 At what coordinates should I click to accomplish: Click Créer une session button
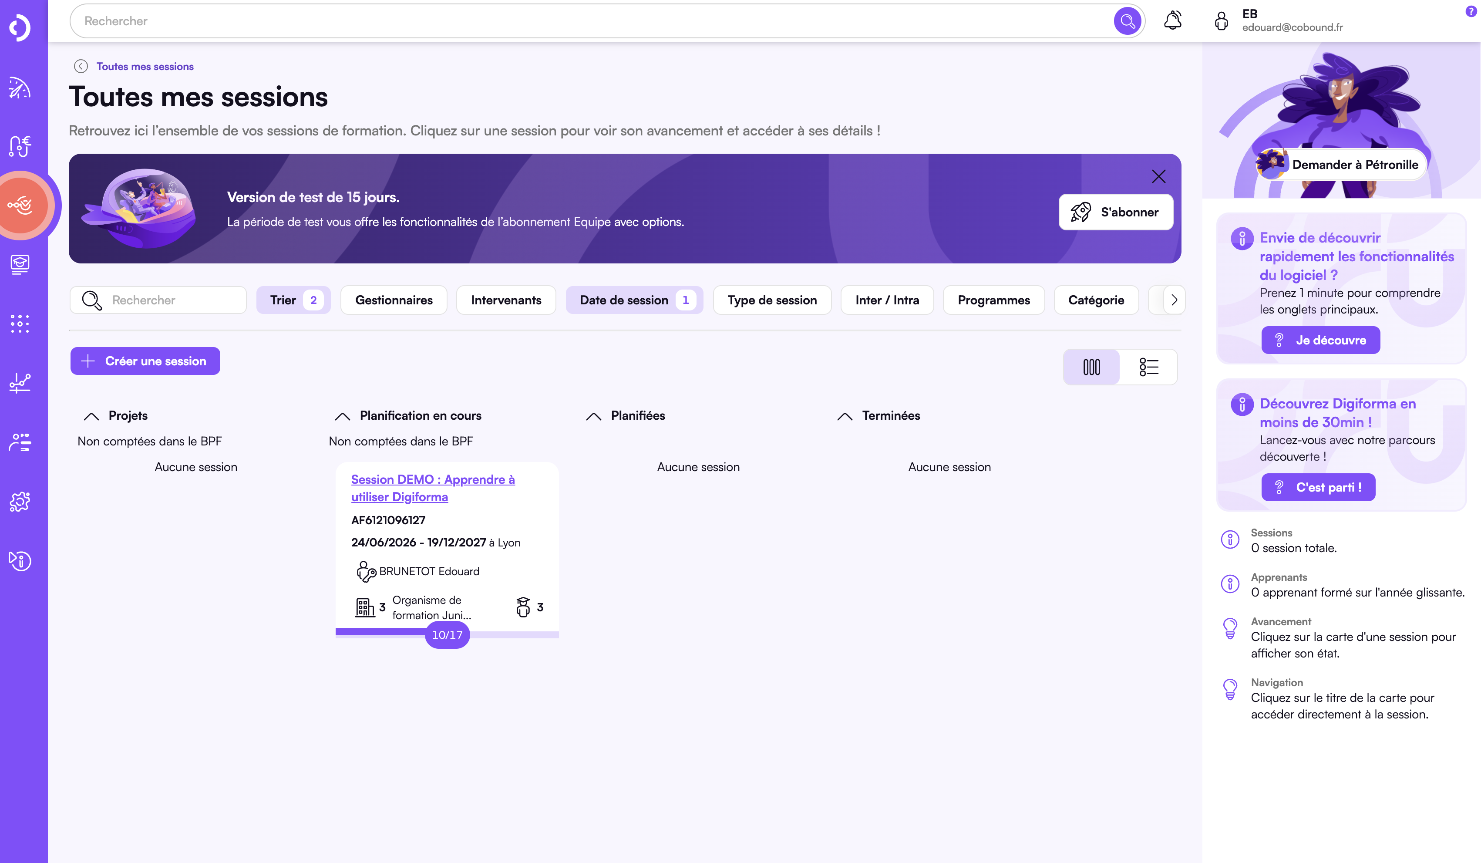[145, 361]
